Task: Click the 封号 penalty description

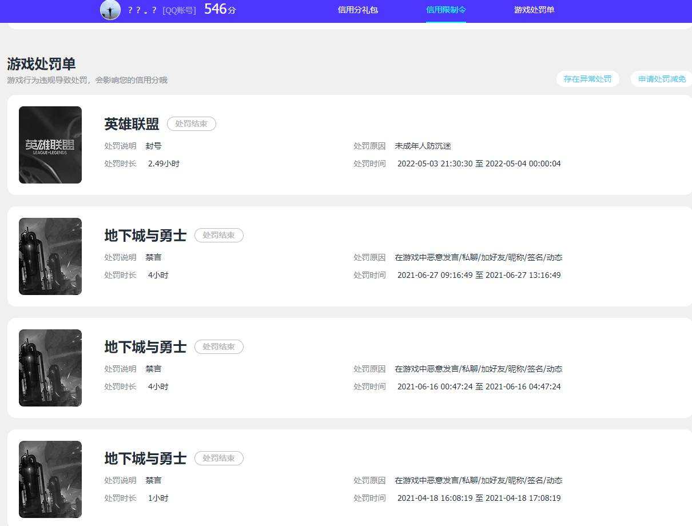Action: 153,146
